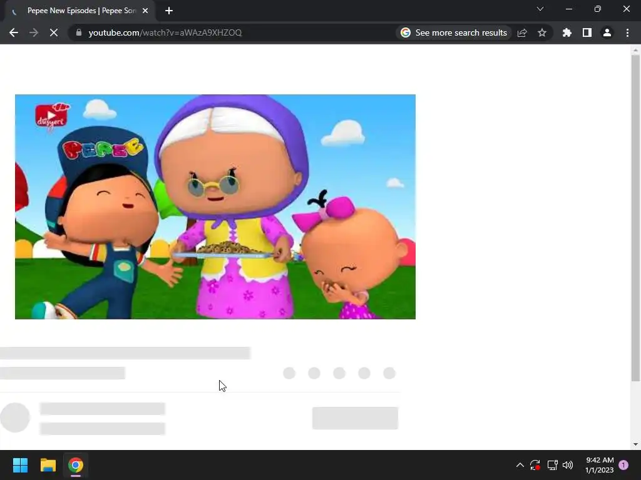641x480 pixels.
Task: Bookmark this tab with star icon
Action: coord(542,32)
